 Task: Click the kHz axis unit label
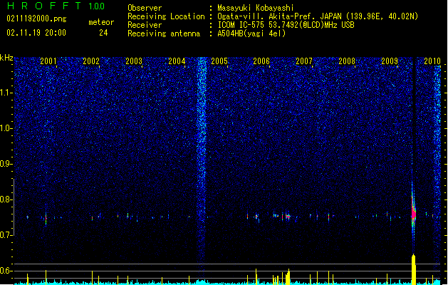click(x=6, y=58)
